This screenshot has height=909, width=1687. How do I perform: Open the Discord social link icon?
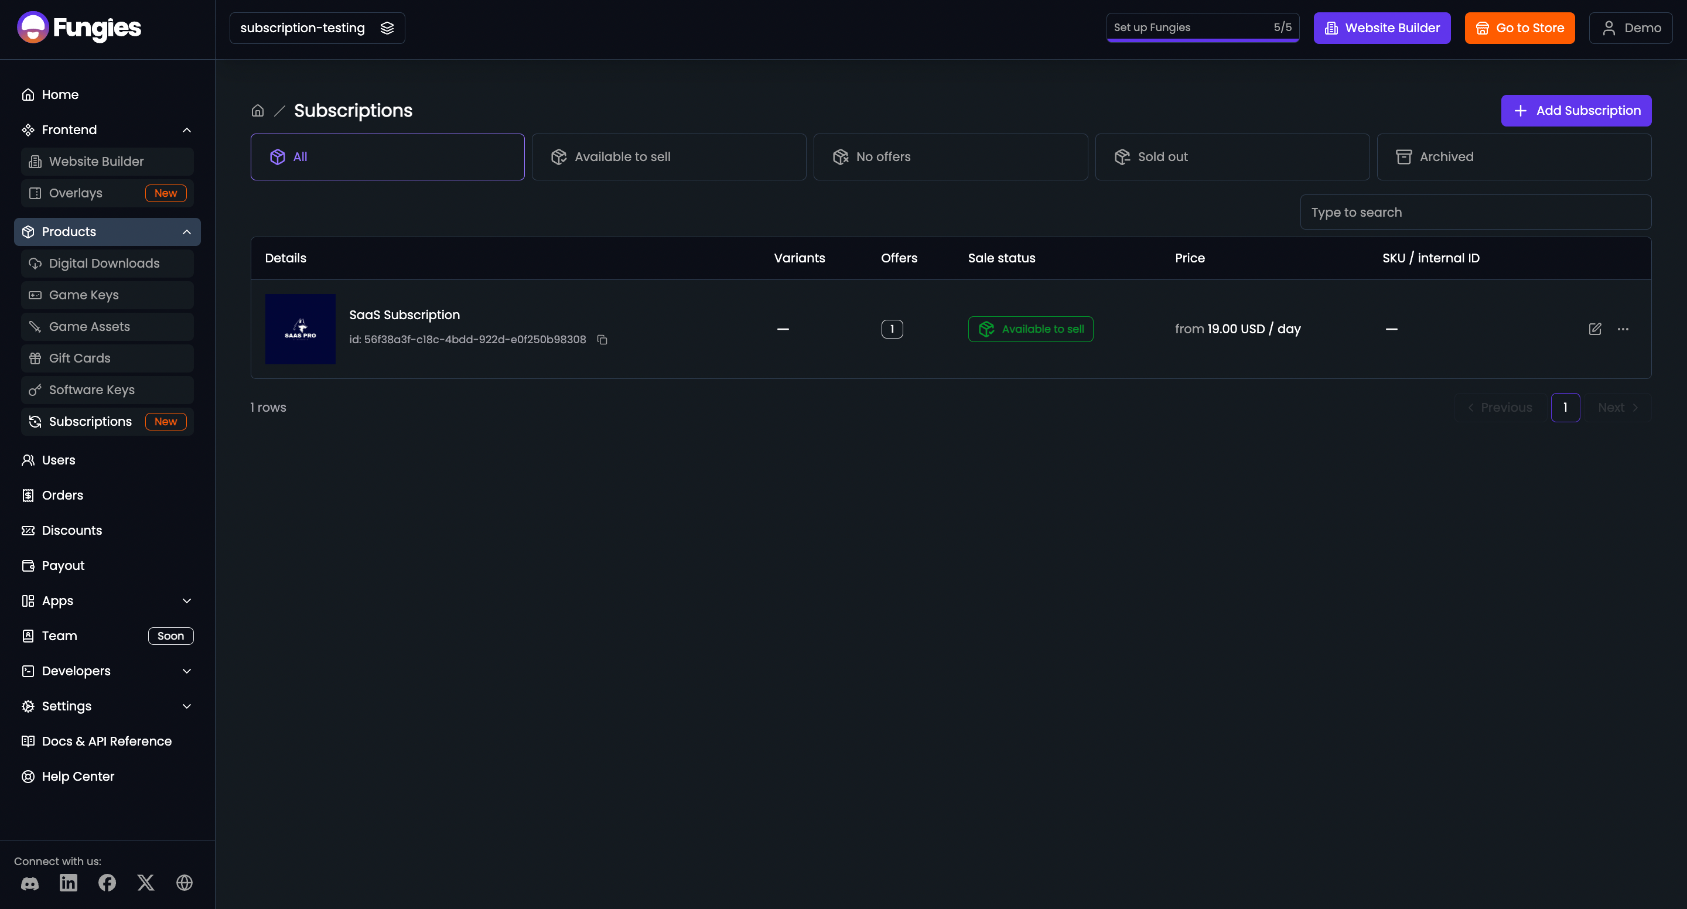click(29, 883)
